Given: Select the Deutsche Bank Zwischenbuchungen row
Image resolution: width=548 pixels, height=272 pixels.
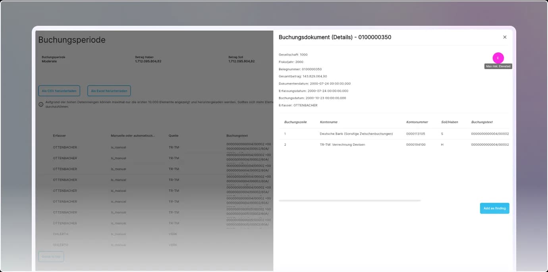Looking at the screenshot, I should point(356,134).
